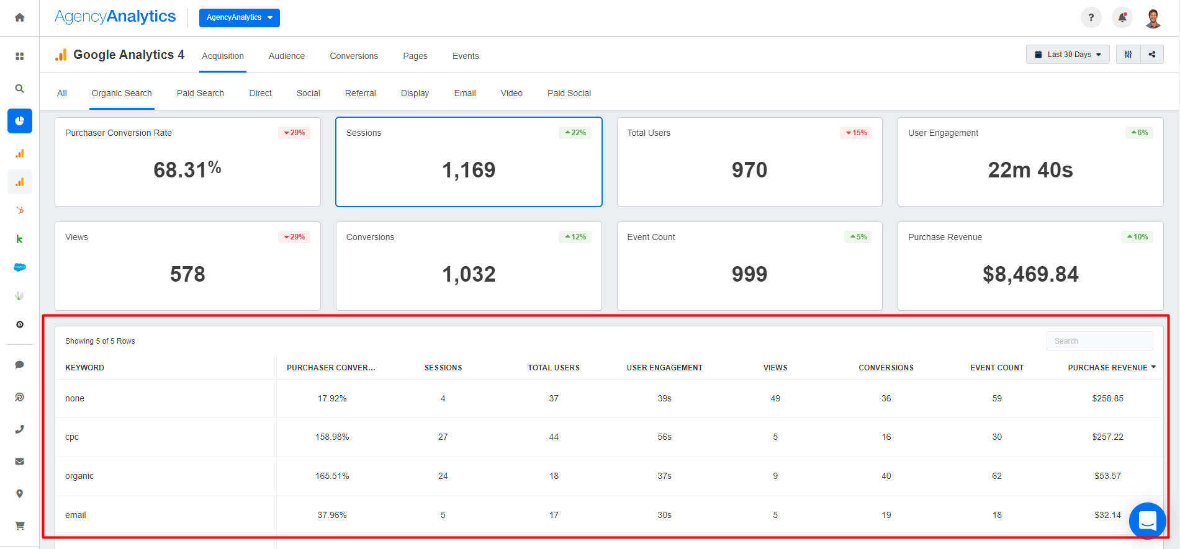The image size is (1180, 549).
Task: Open the Audience tab
Action: (x=286, y=56)
